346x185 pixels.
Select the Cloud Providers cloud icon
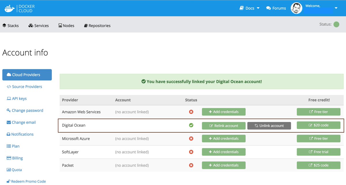pyautogui.click(x=9, y=75)
